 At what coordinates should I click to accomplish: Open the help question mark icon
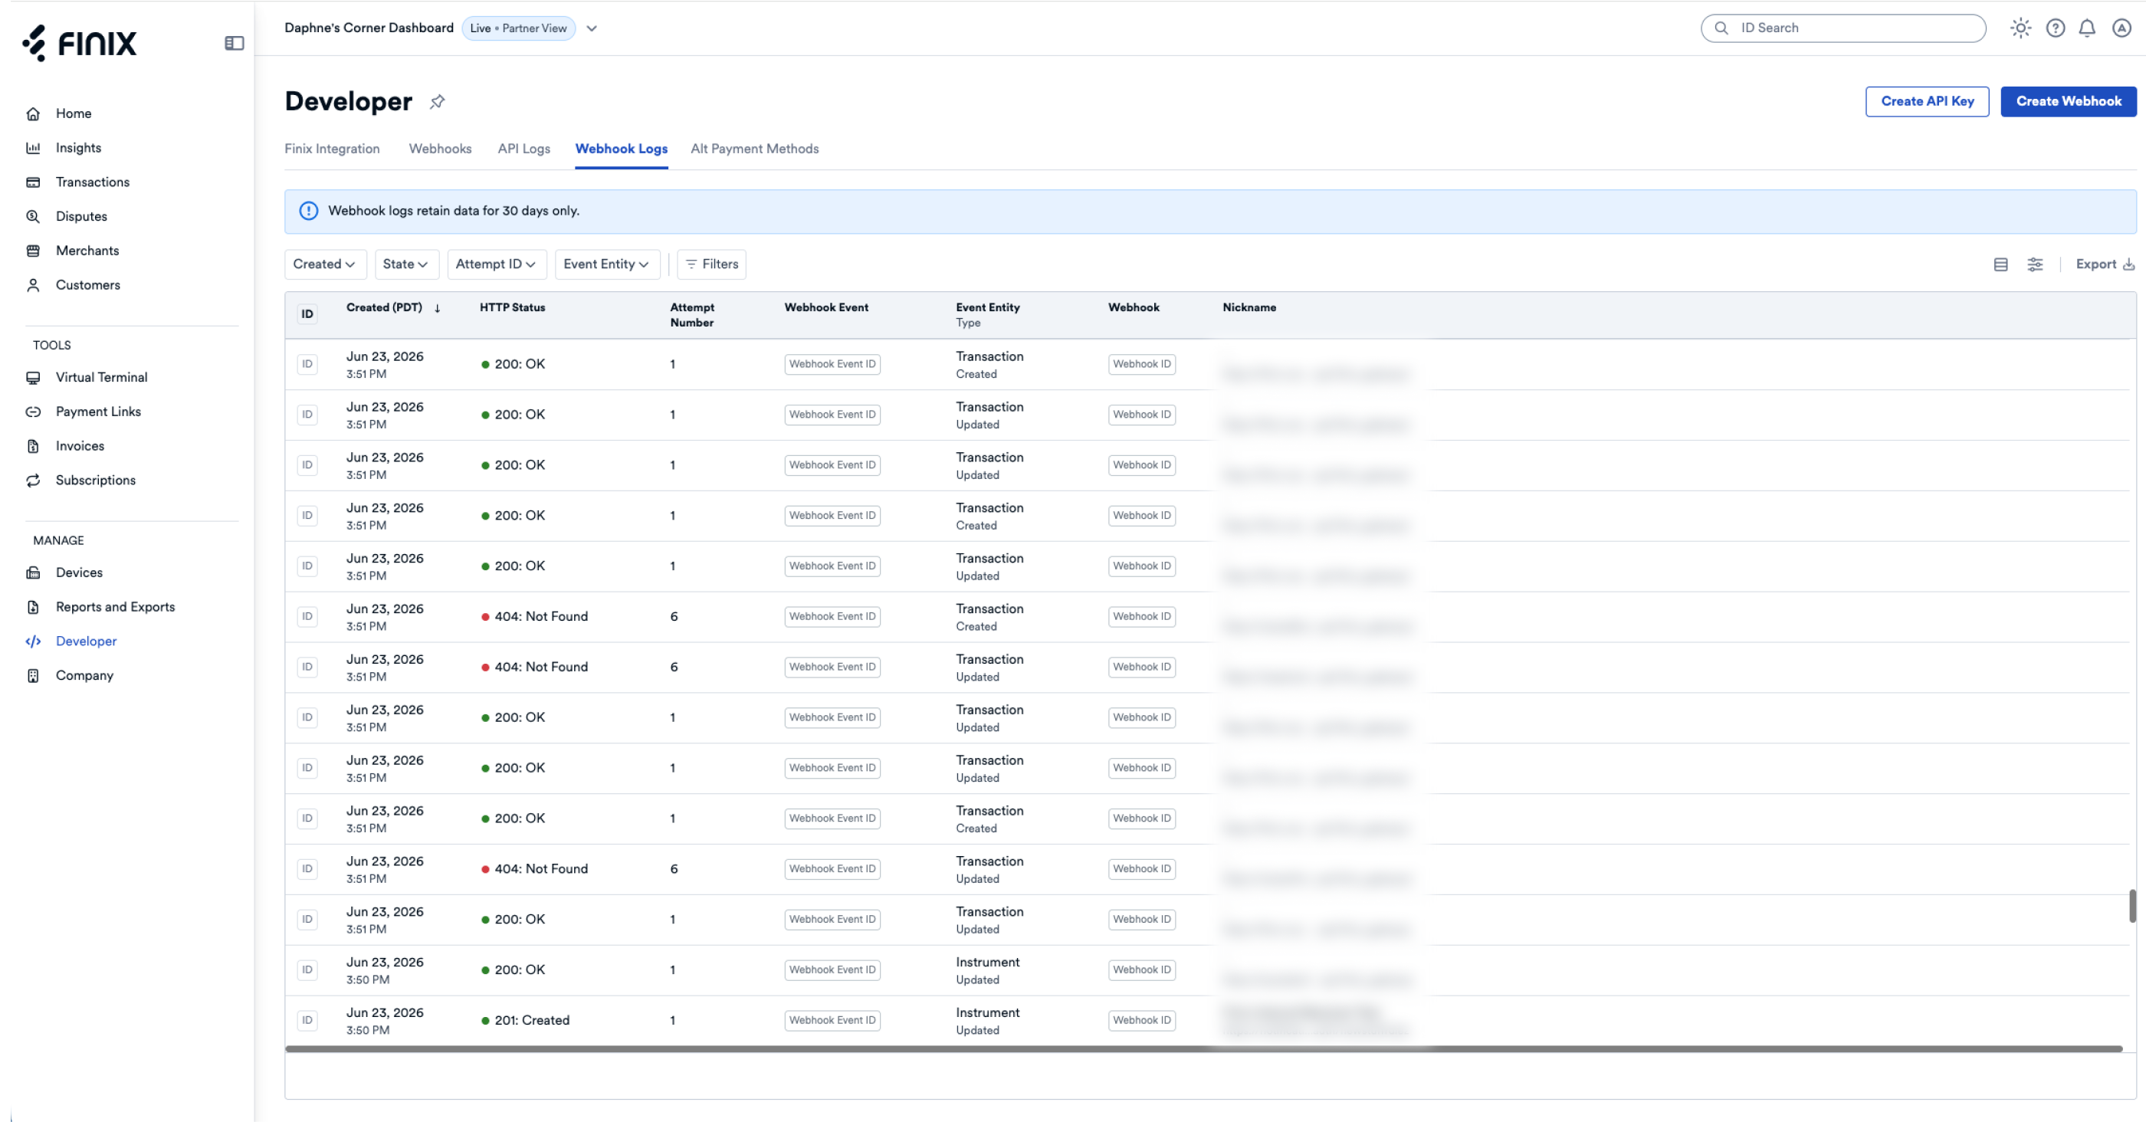(x=2056, y=28)
